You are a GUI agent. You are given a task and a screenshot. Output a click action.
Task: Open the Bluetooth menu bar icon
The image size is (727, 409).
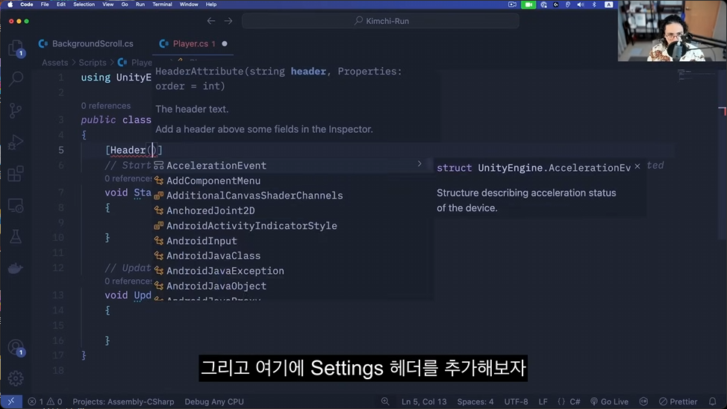click(594, 4)
